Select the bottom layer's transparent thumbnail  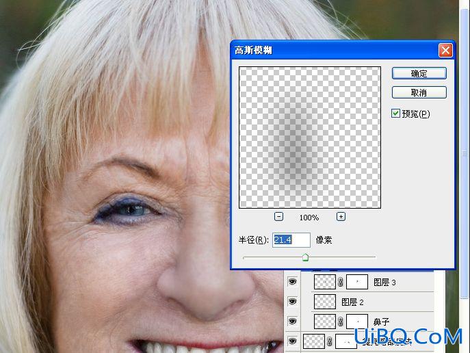314,341
